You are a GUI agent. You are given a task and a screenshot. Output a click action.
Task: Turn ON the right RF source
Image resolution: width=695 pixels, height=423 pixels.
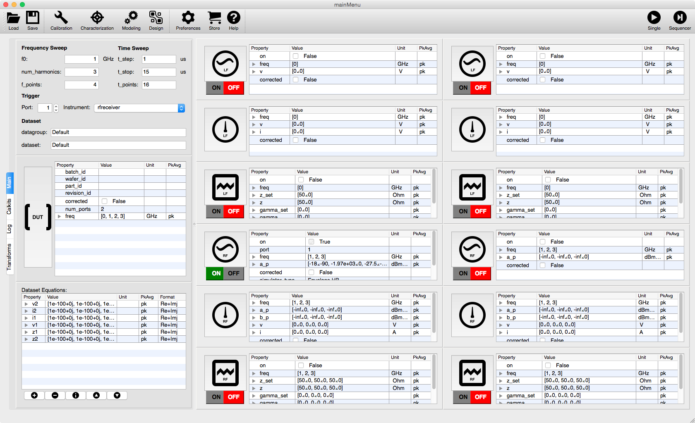pyautogui.click(x=463, y=273)
